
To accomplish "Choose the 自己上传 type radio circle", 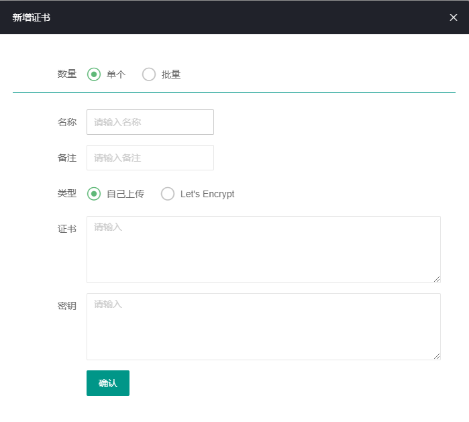I will [x=94, y=194].
